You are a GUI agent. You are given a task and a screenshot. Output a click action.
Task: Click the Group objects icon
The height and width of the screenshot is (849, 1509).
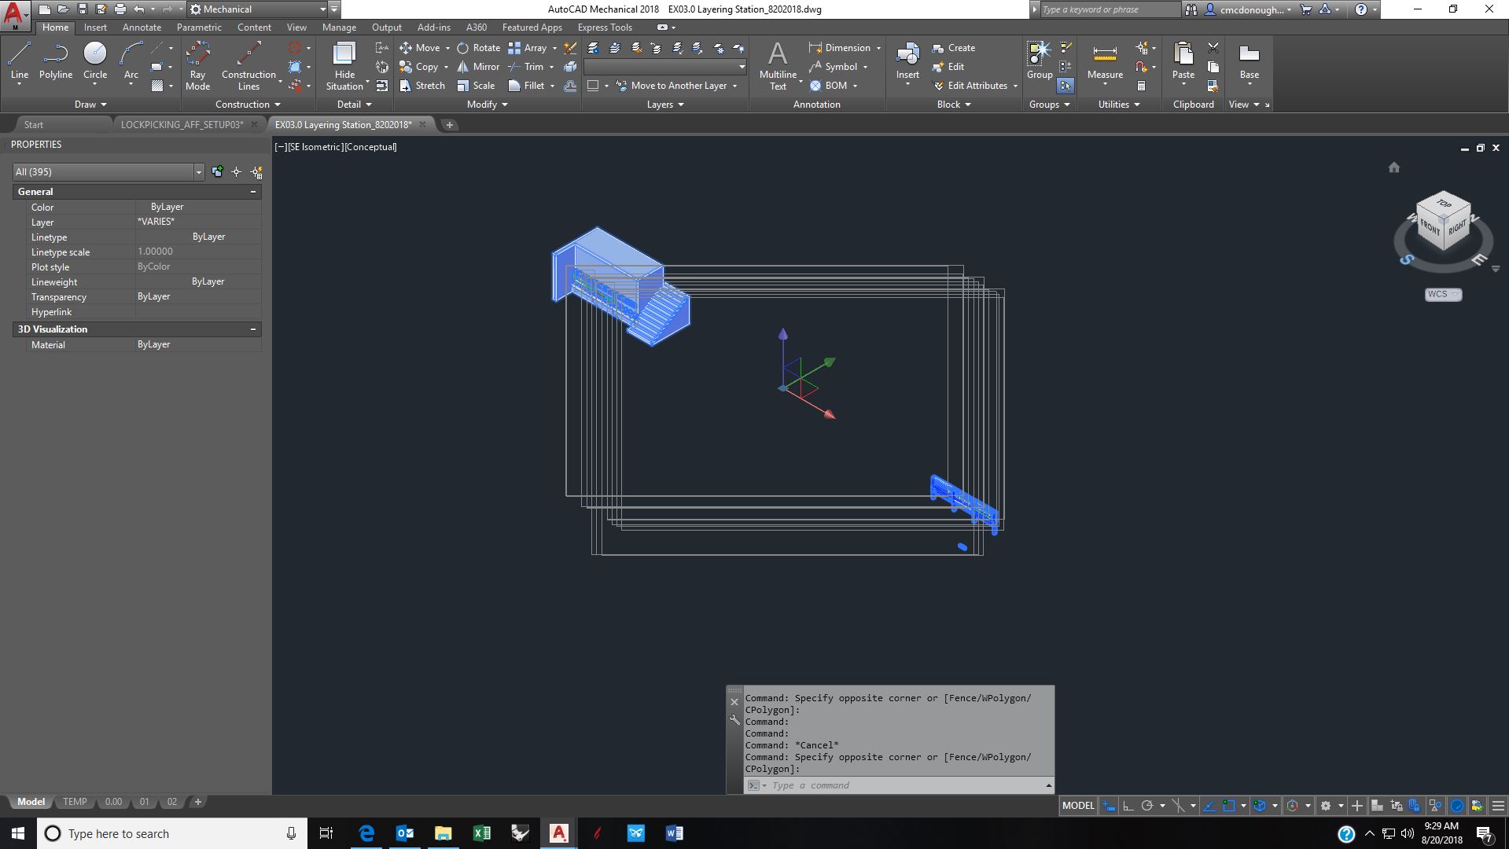(1040, 61)
